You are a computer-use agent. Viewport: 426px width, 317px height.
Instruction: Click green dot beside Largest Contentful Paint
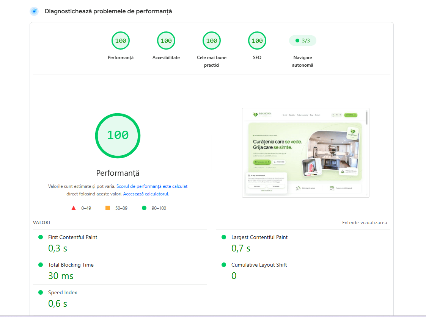point(224,237)
